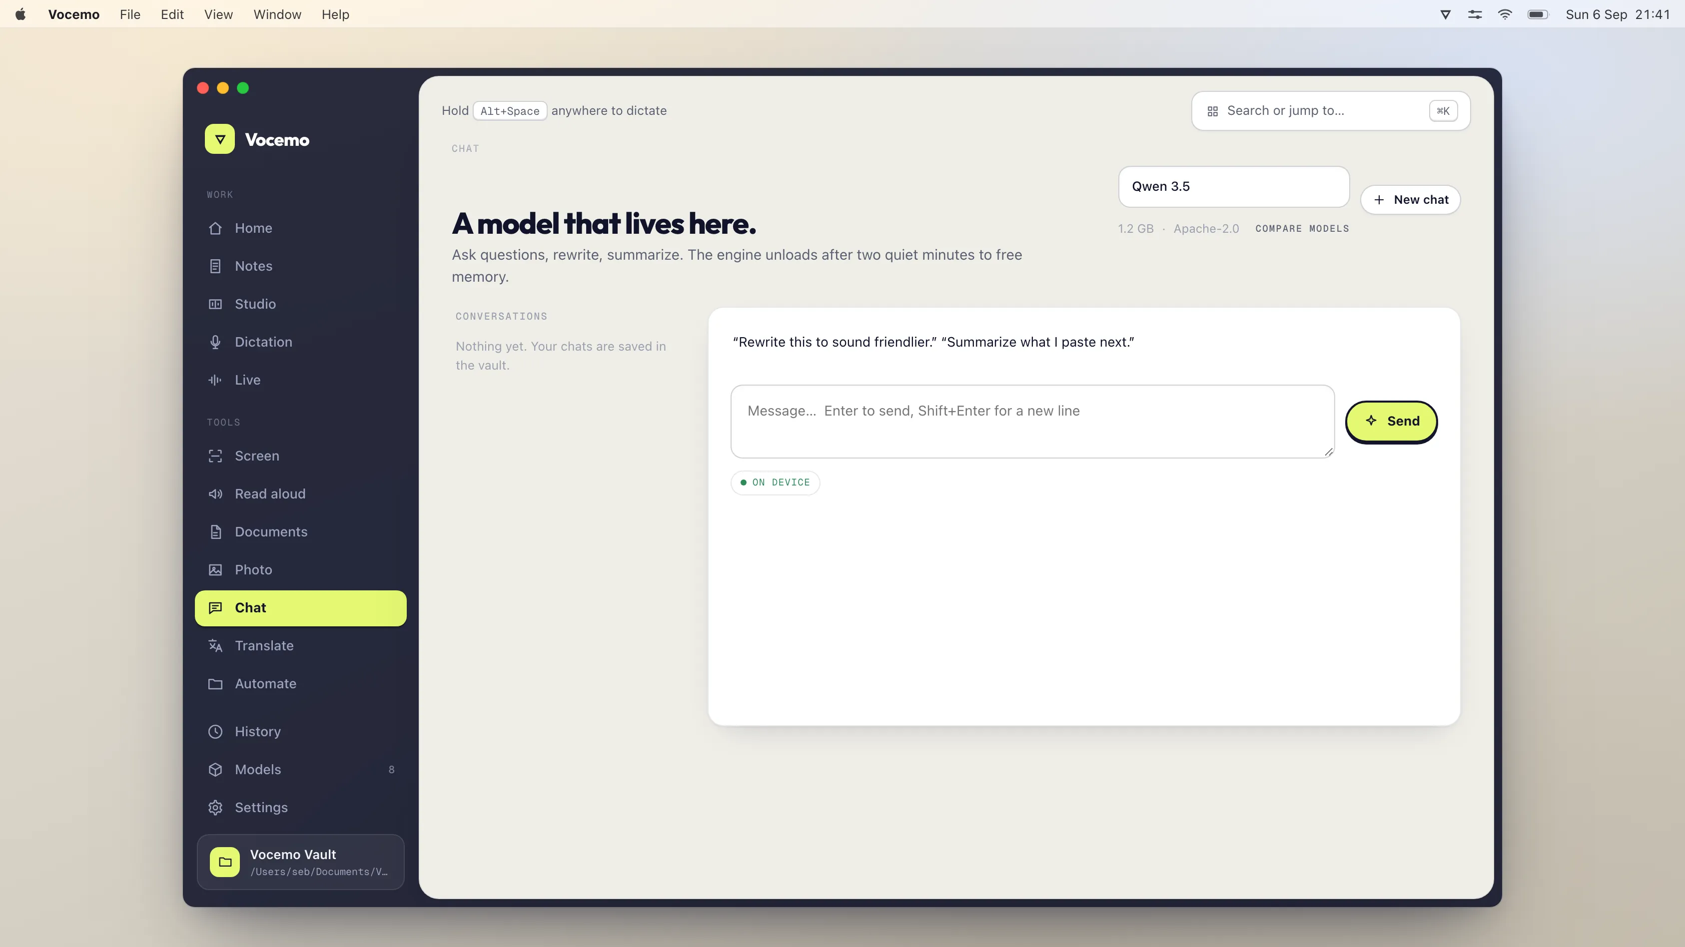Screen dimensions: 1685x947
Task: Click the "1.2 GB" model size text
Action: coord(1135,228)
